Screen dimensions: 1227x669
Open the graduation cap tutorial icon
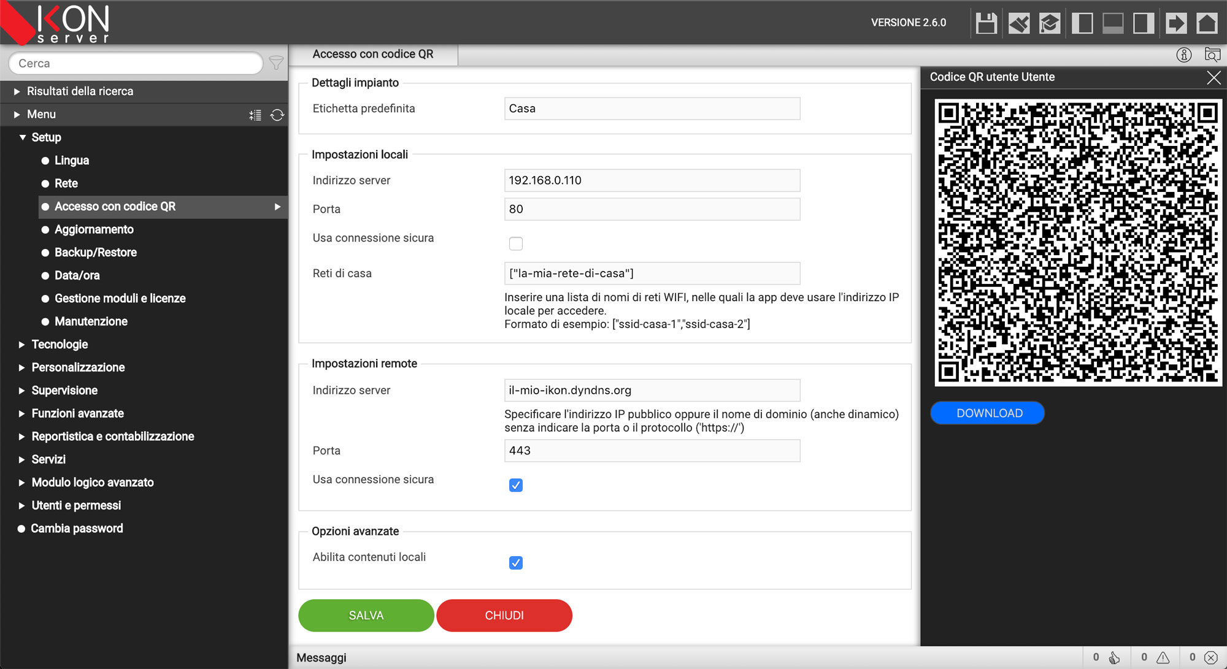1050,23
